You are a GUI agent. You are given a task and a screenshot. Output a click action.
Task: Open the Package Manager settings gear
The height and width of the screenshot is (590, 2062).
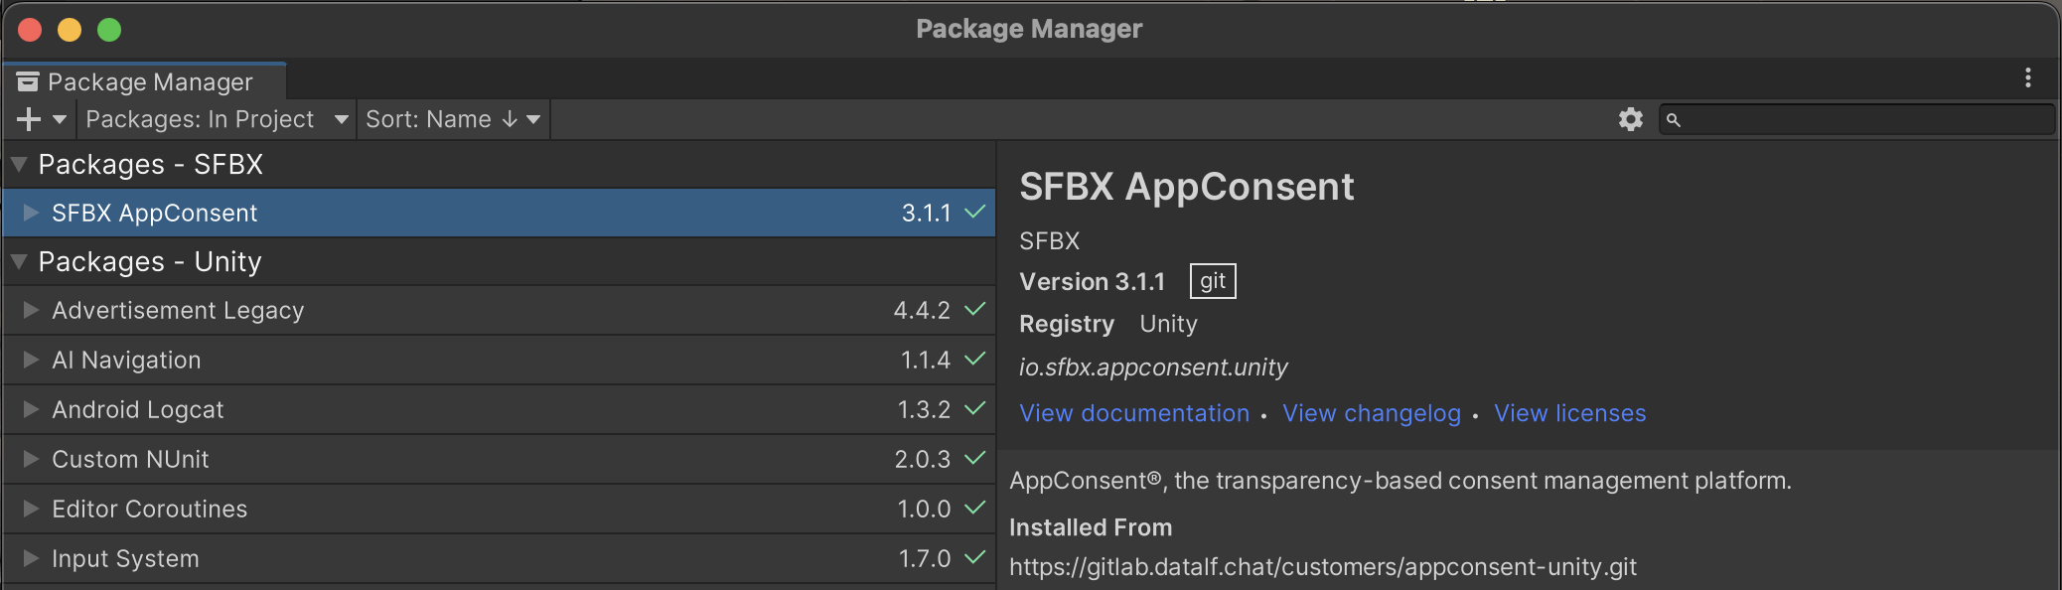pos(1630,119)
